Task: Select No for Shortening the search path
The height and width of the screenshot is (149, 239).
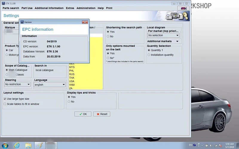Action: 108,36
